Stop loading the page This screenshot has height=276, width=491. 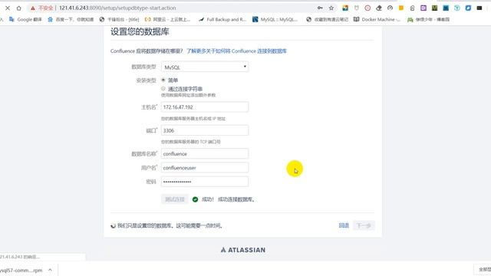(x=8, y=8)
